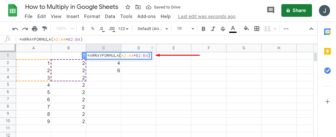This screenshot has height=137, width=336.
Task: Click the Undo arrow icon
Action: click(x=15, y=29)
